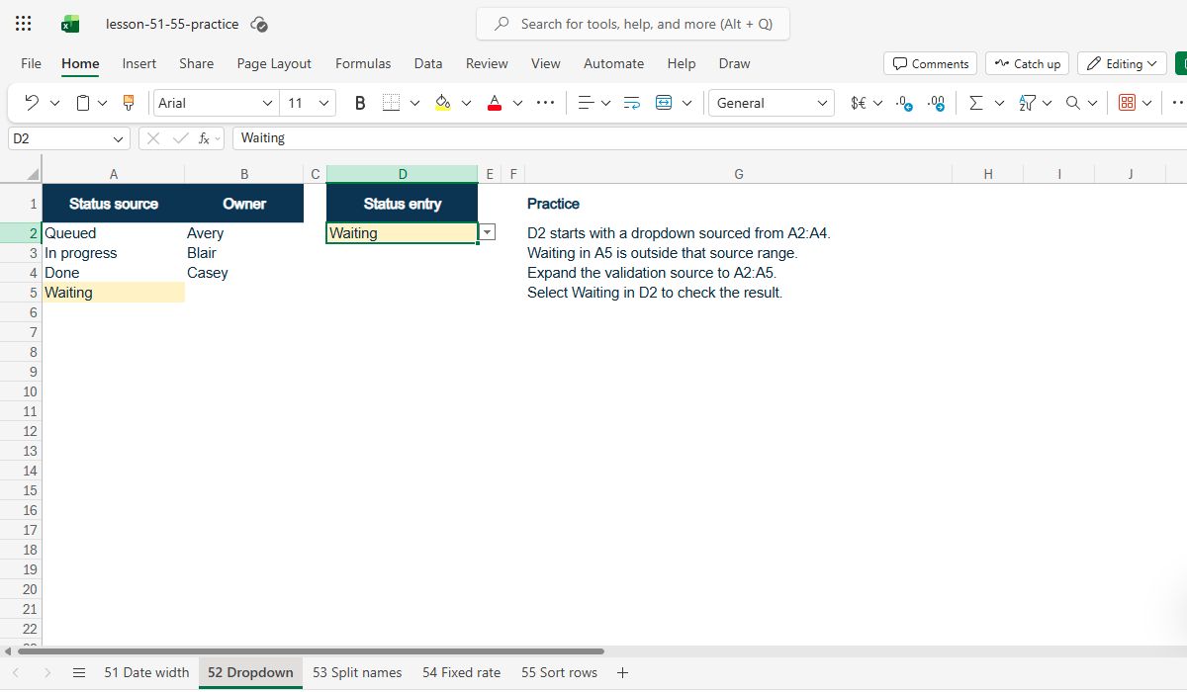This screenshot has width=1187, height=692.
Task: Click the horizontal scrollbar thumb
Action: [311, 651]
